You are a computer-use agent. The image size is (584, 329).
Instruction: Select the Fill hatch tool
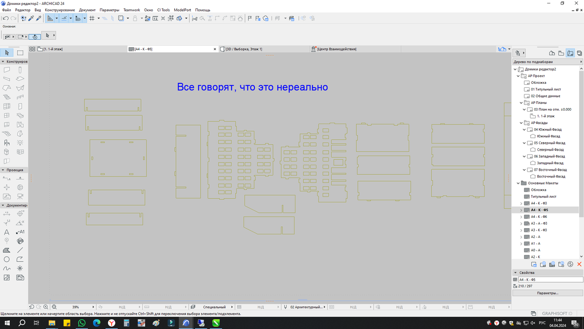click(x=7, y=250)
